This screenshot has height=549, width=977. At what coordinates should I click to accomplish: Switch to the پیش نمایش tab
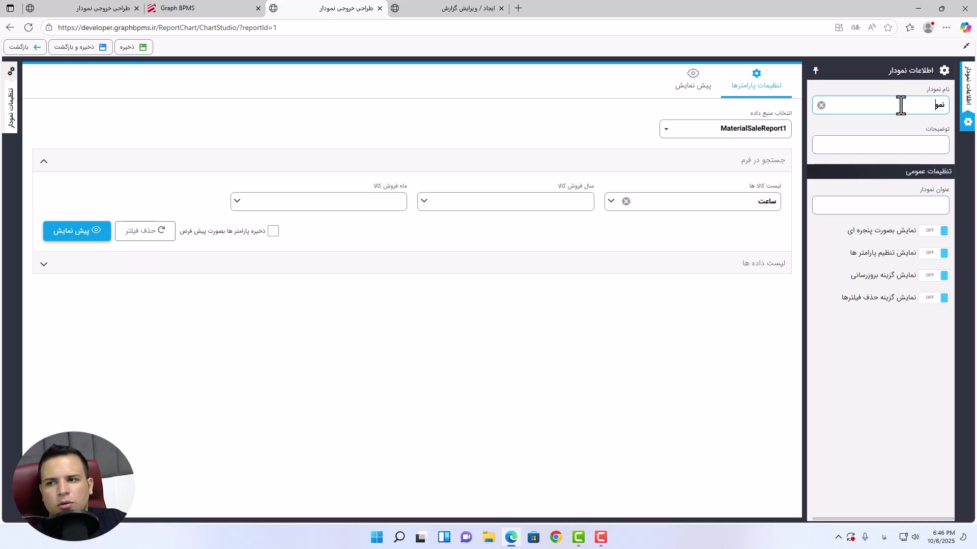(x=693, y=79)
